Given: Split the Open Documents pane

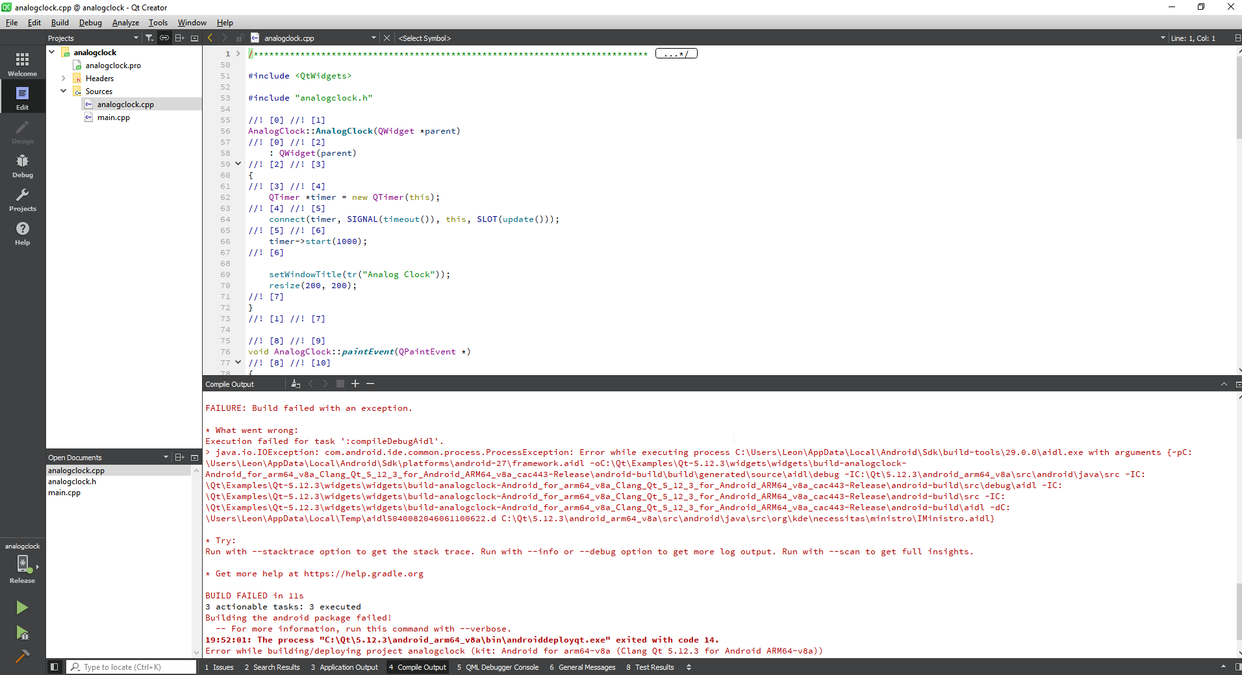Looking at the screenshot, I should point(179,458).
